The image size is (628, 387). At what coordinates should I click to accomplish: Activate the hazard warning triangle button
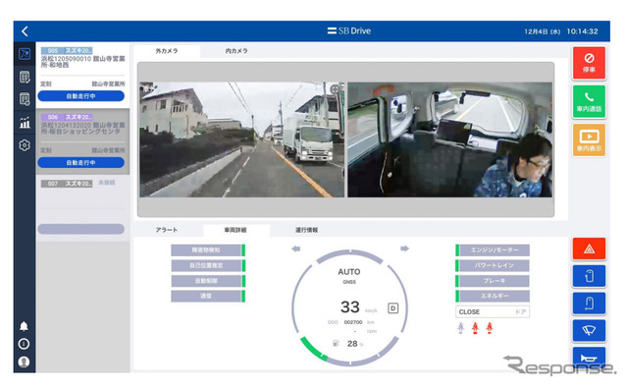(589, 249)
